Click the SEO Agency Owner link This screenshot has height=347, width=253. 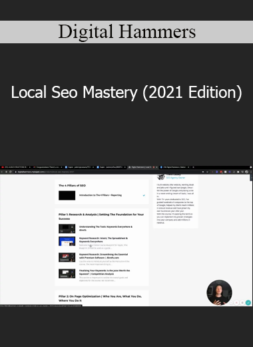175,178
